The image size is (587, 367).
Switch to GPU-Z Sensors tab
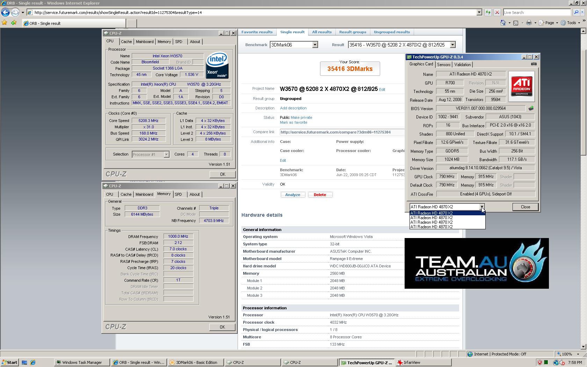pos(443,65)
